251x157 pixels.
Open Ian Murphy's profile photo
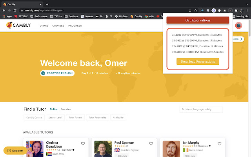171,149
